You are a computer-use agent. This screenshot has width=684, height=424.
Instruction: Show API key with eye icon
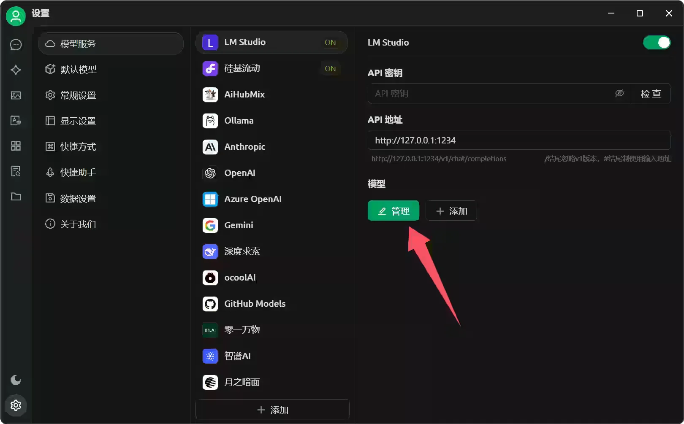click(x=619, y=93)
